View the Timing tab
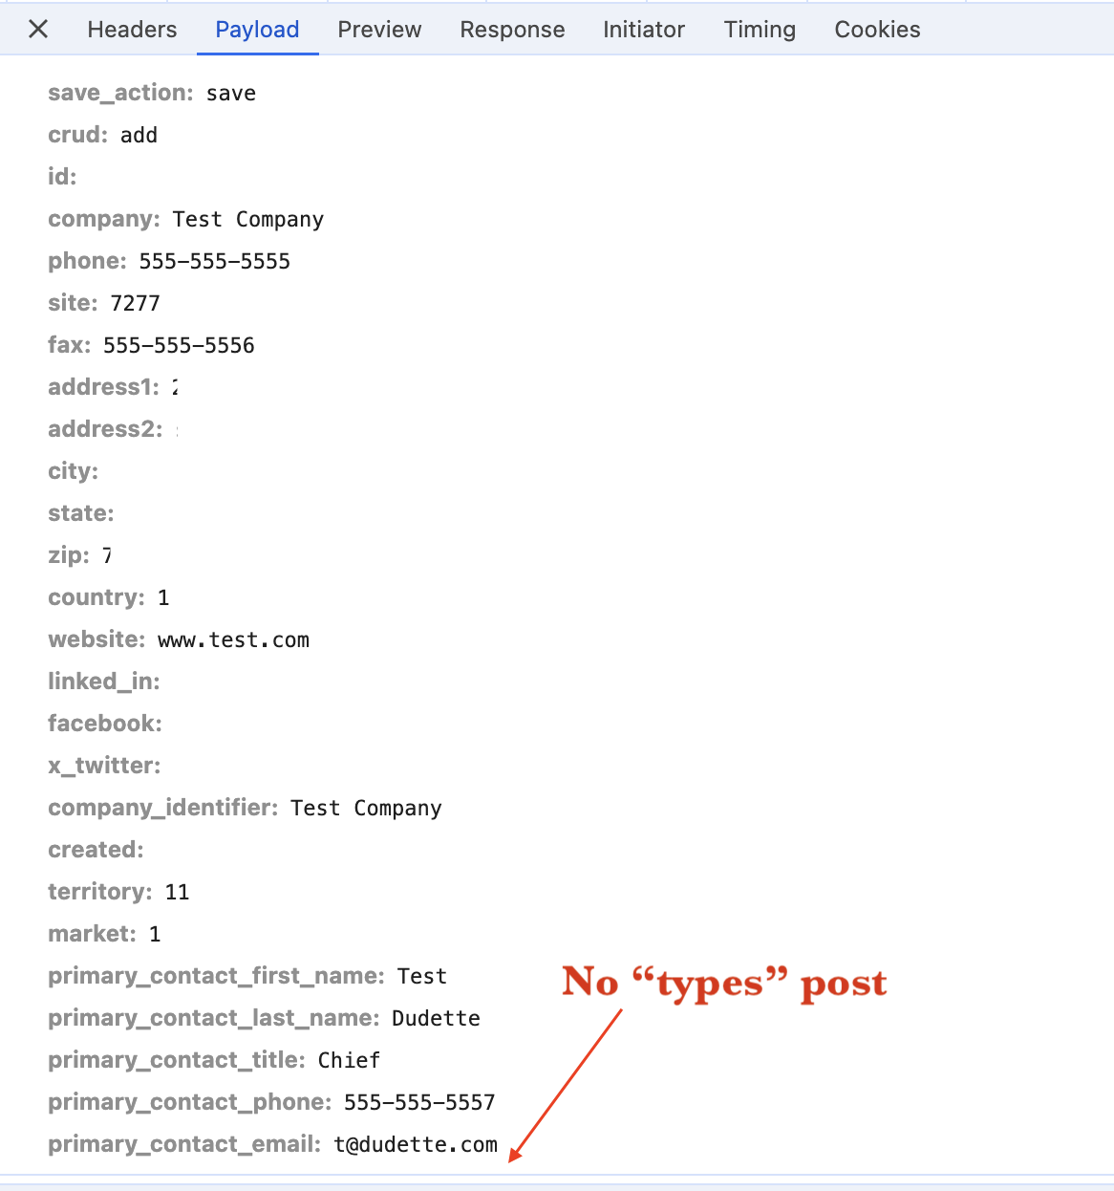This screenshot has width=1114, height=1191. click(760, 30)
